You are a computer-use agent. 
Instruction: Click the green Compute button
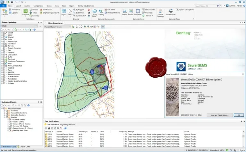[25, 12]
